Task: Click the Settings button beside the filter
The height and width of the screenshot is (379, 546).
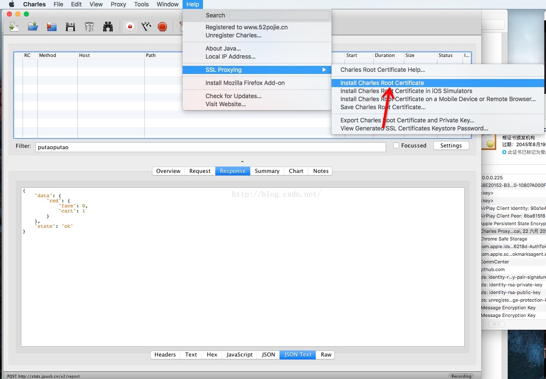Action: (x=451, y=145)
